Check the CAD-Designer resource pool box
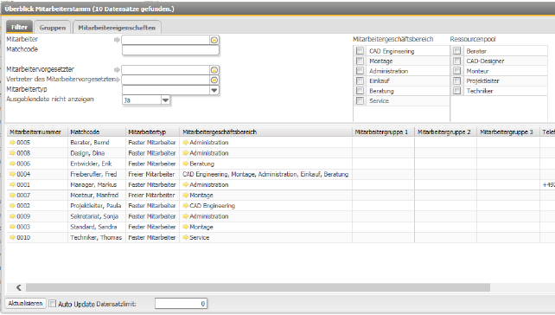This screenshot has width=555, height=315. (457, 61)
